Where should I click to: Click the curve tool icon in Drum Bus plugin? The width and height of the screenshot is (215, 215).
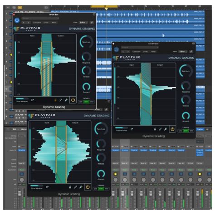click(x=61, y=100)
